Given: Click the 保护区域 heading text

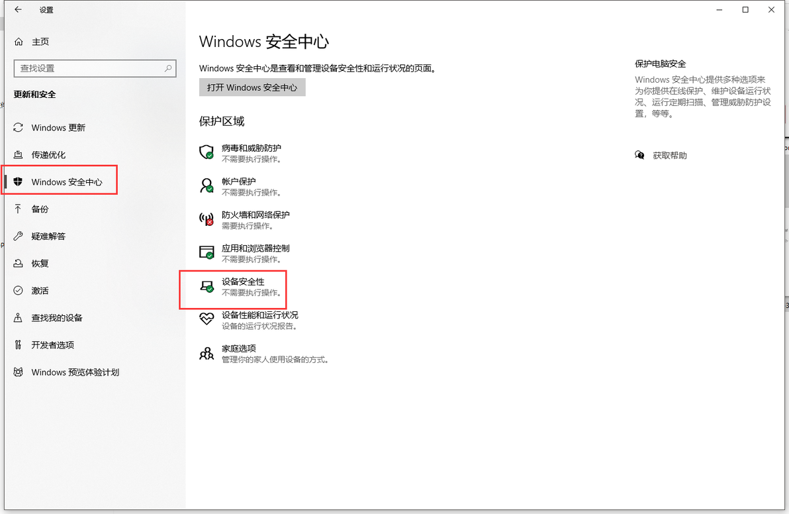Looking at the screenshot, I should coord(222,121).
